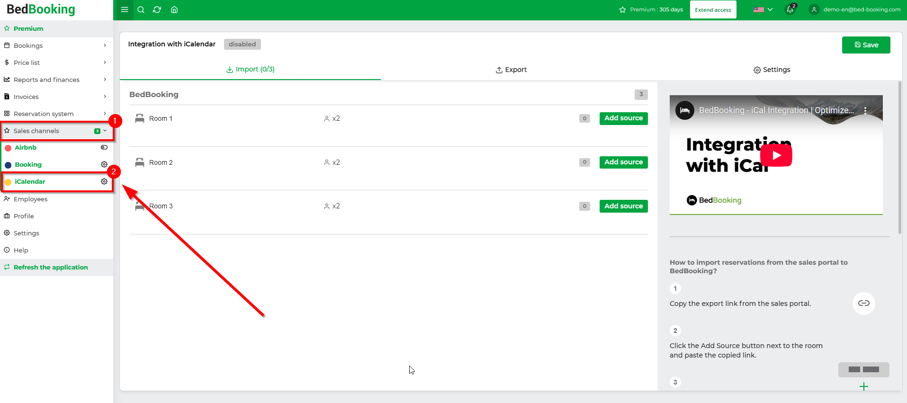Click the refresh arrows icon in top bar

click(x=157, y=9)
